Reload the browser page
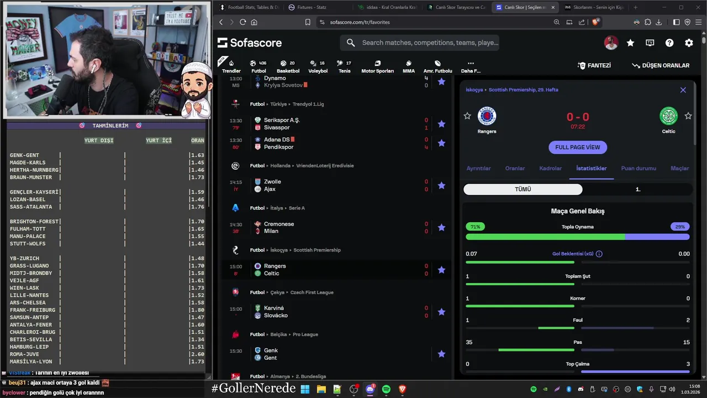Screen dimensions: 707x398 pyautogui.click(x=242, y=22)
